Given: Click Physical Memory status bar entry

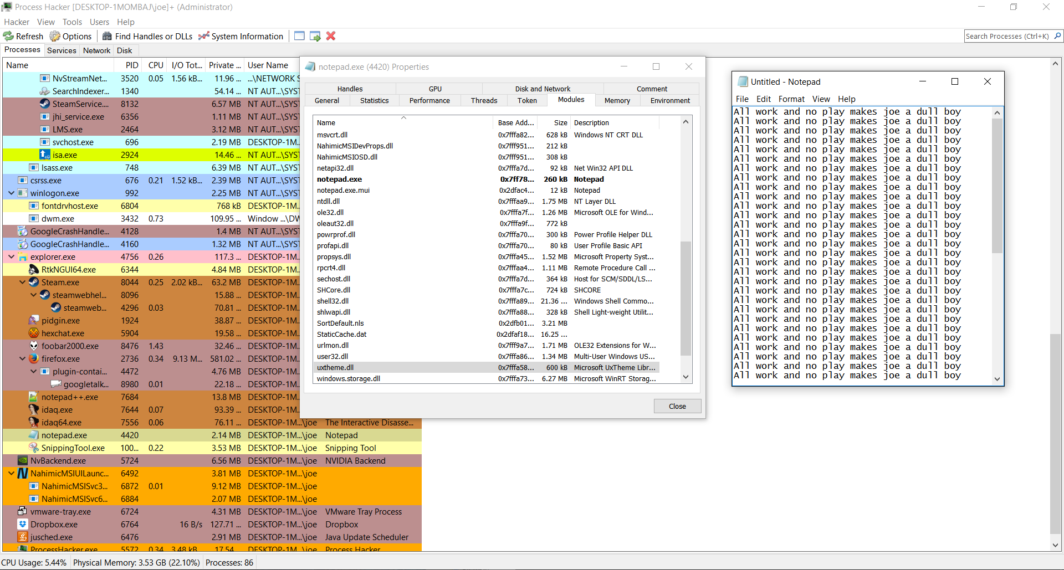Looking at the screenshot, I should 136,563.
